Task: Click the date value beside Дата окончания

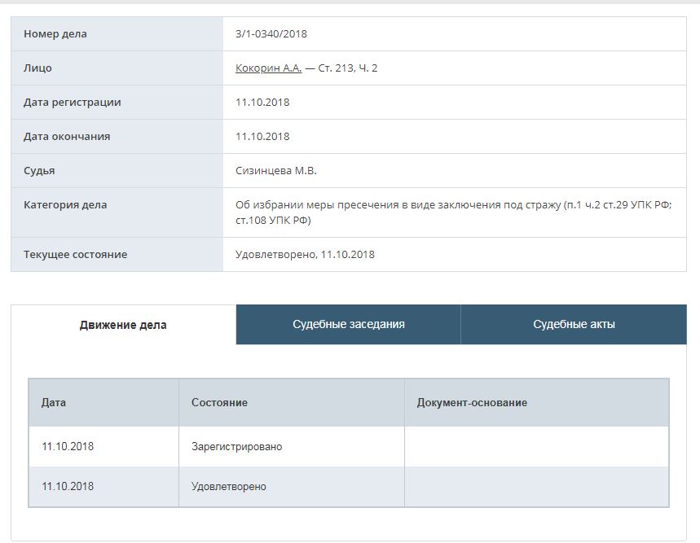Action: 262,137
